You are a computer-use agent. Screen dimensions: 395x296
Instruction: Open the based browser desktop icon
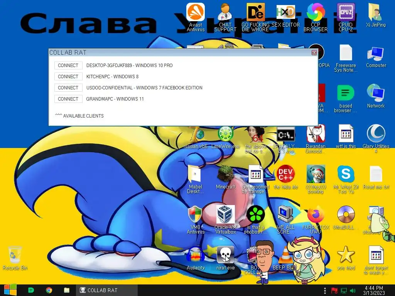pyautogui.click(x=346, y=99)
